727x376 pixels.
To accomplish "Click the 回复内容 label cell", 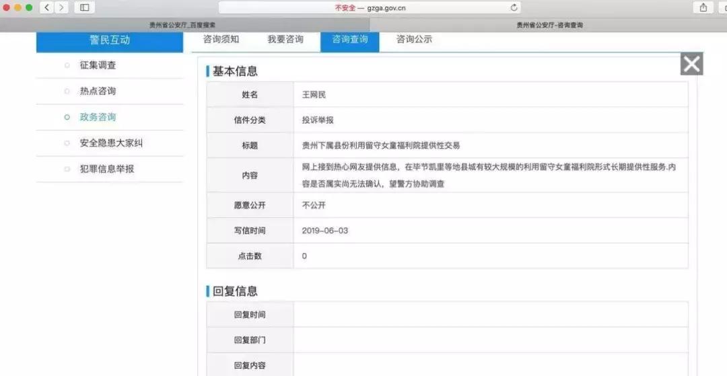I will pyautogui.click(x=250, y=365).
